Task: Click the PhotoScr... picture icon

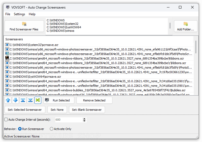Action: coord(7,54)
